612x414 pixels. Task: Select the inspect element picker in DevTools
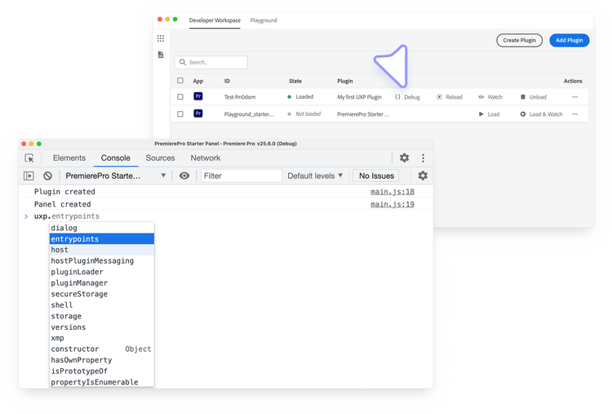(29, 158)
